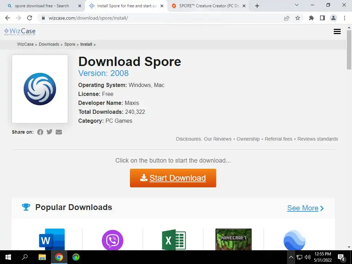Open Chrome's three-dot menu
The height and width of the screenshot is (264, 352).
click(x=344, y=18)
